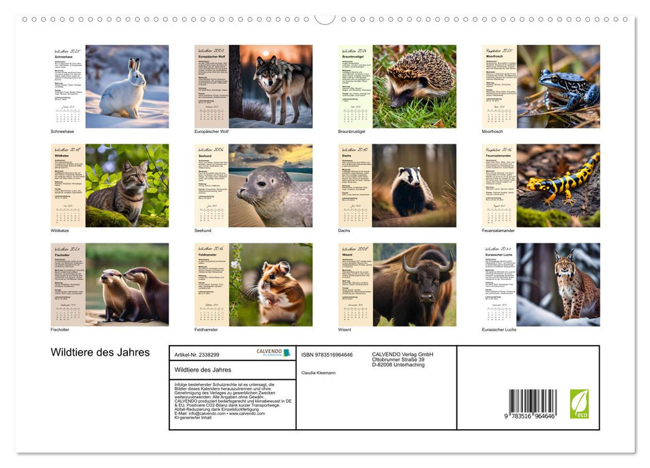Select the Wildkatze cat thumbnail
This screenshot has height=468, width=650.
(x=127, y=186)
